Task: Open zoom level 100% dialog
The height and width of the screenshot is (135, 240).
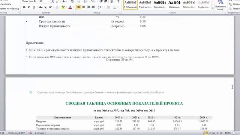Action: [x=228, y=133]
